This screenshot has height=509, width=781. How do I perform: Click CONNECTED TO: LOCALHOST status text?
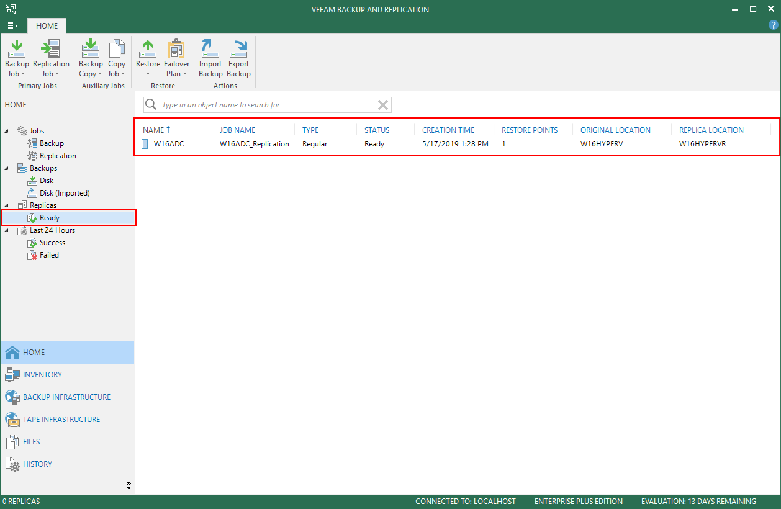tap(466, 502)
